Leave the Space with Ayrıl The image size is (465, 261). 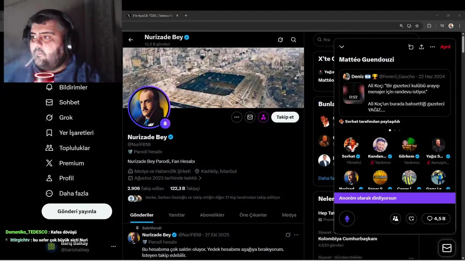(445, 47)
